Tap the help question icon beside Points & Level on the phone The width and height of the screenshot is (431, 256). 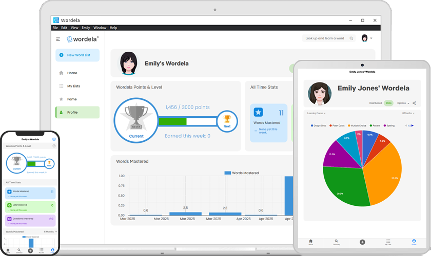click(x=54, y=146)
